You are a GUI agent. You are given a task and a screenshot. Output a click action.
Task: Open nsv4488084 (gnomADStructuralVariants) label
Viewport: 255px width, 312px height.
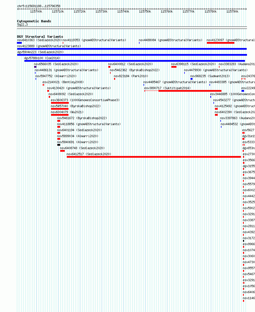(170, 40)
